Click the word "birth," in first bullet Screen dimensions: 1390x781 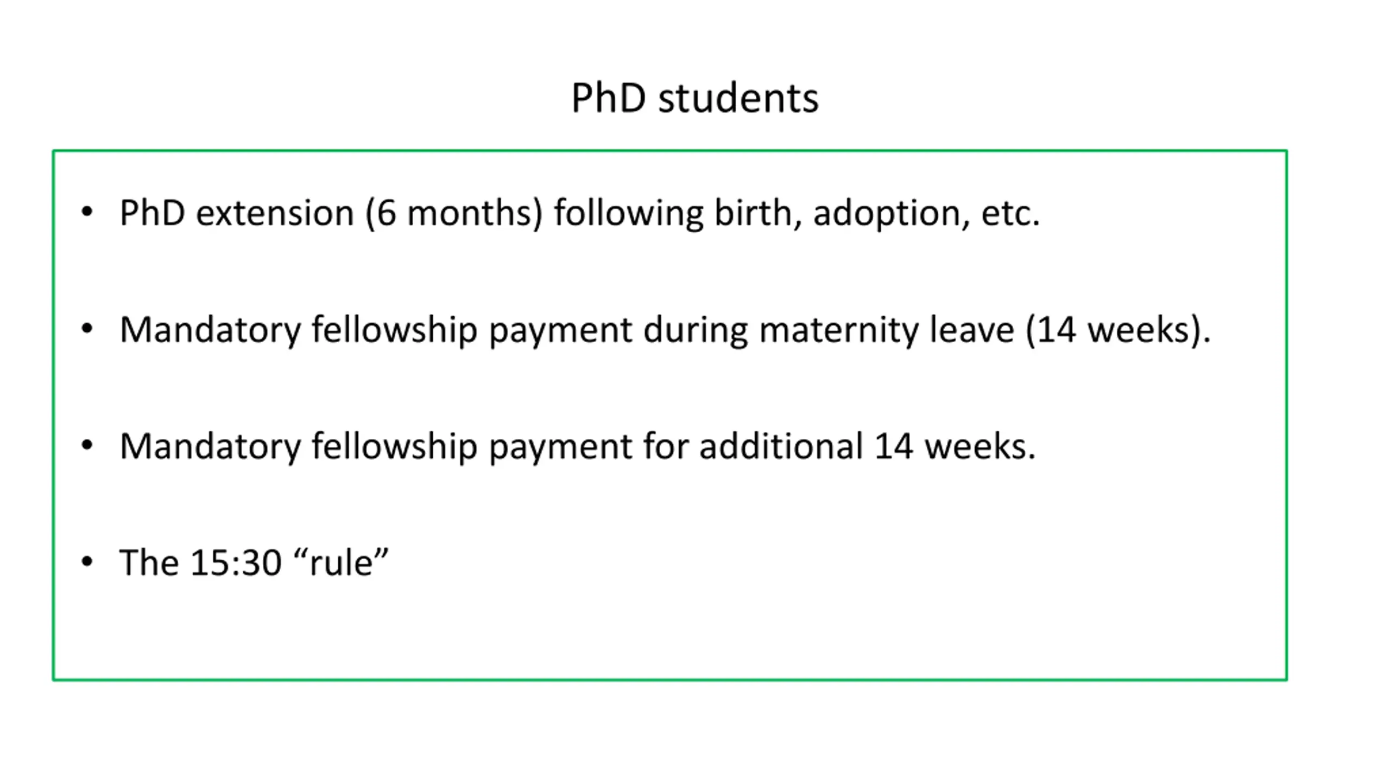pos(758,213)
